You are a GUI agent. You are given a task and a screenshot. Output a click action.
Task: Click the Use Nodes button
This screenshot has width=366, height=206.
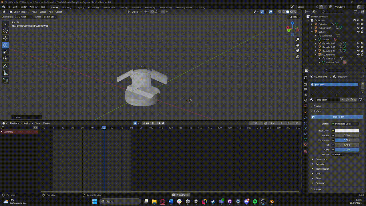tap(338, 117)
